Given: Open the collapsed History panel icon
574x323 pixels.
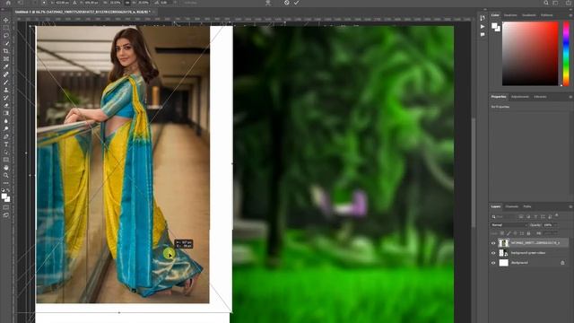Looking at the screenshot, I should click(483, 18).
